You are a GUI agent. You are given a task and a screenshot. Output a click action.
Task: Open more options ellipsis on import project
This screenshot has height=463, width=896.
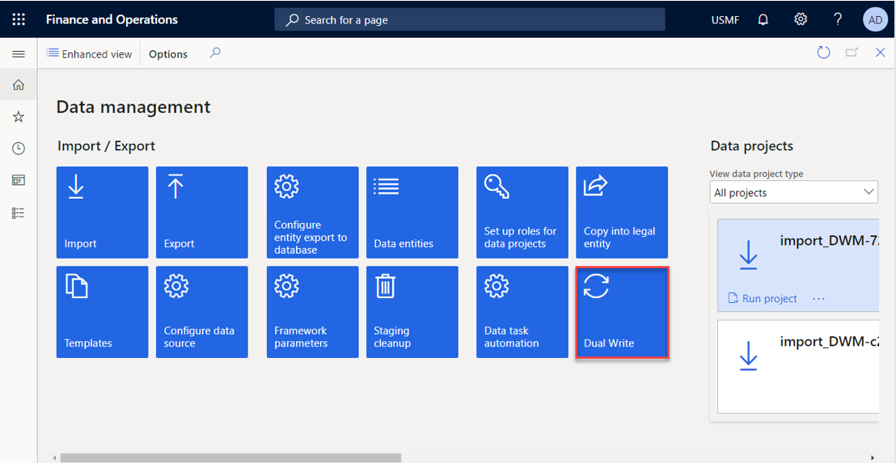[818, 298]
